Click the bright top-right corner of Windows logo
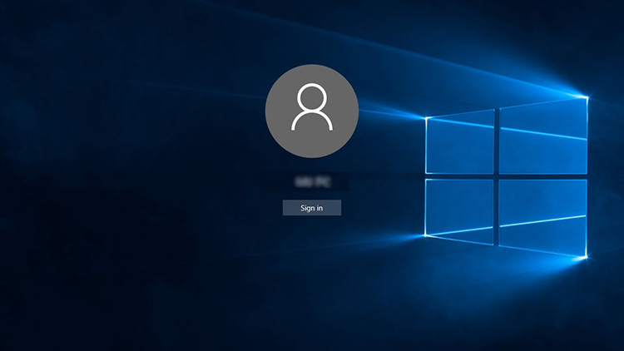 point(587,98)
